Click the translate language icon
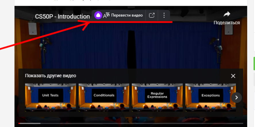 point(106,15)
